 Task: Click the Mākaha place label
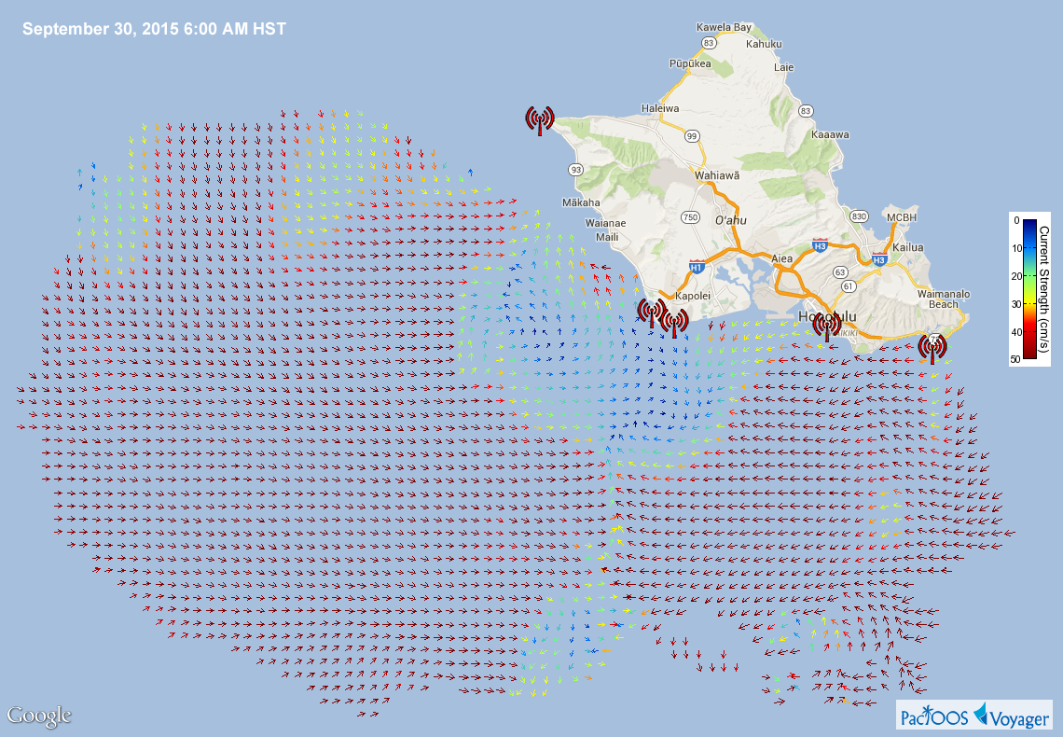tap(581, 202)
